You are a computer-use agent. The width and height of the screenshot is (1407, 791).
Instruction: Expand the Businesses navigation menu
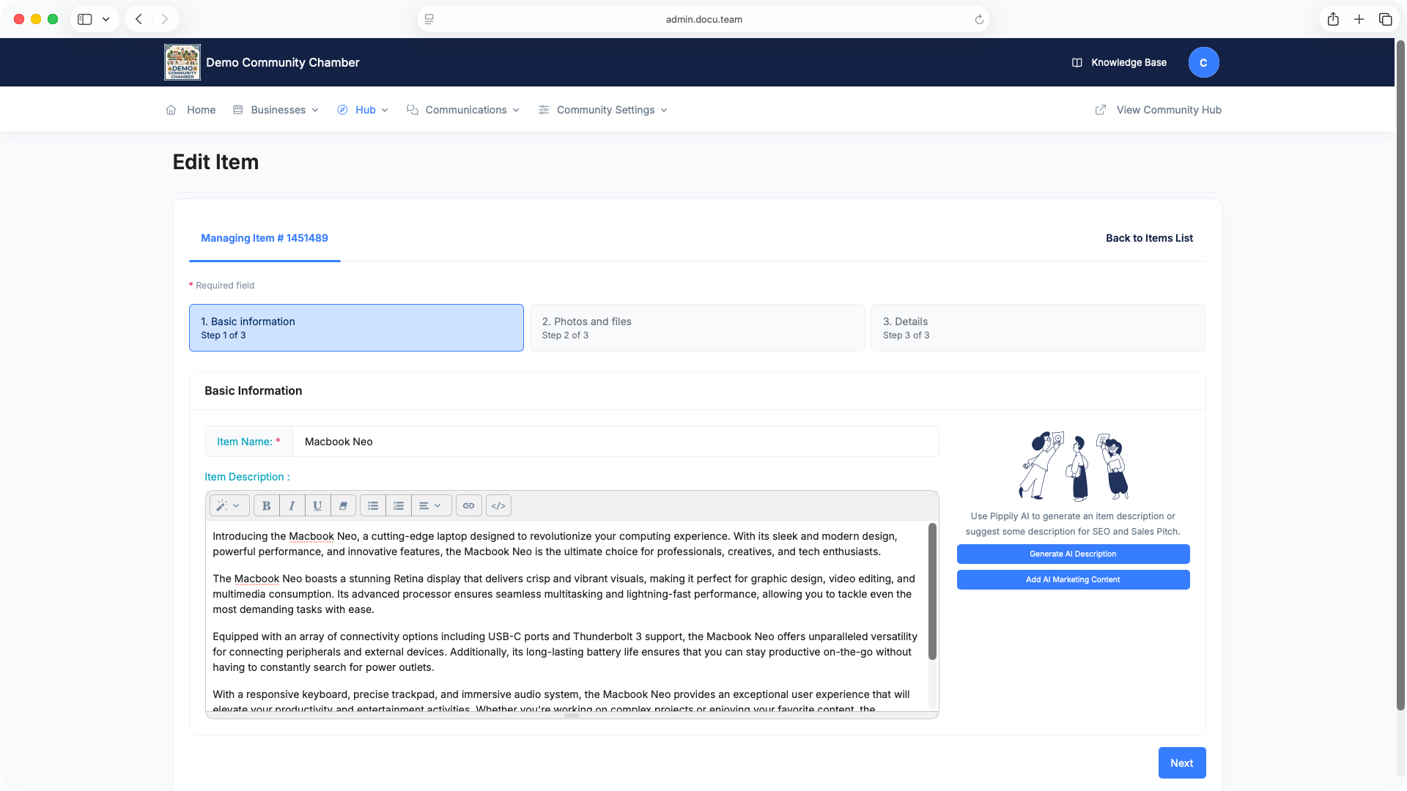[276, 110]
